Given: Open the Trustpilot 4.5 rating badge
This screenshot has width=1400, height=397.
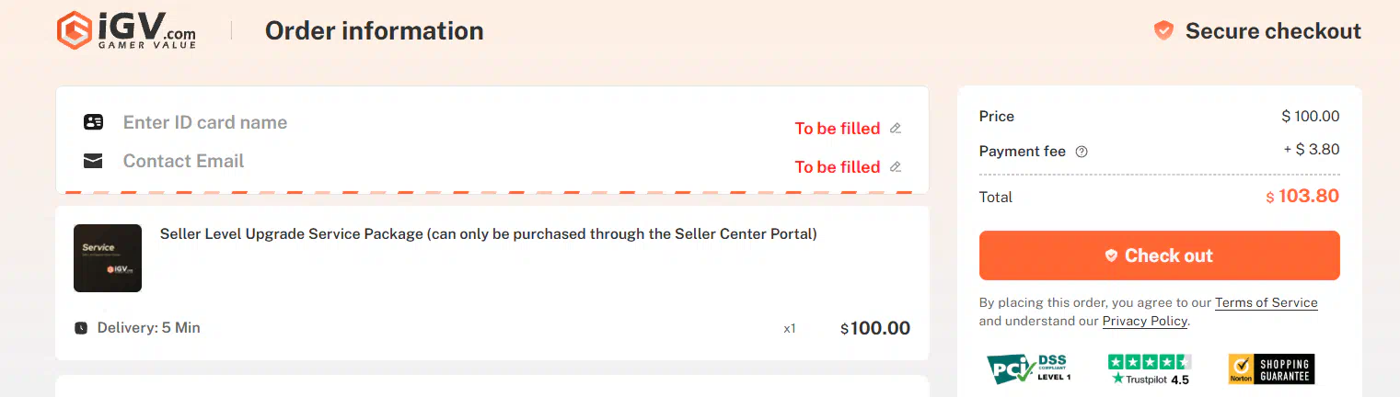Looking at the screenshot, I should pos(1150,369).
